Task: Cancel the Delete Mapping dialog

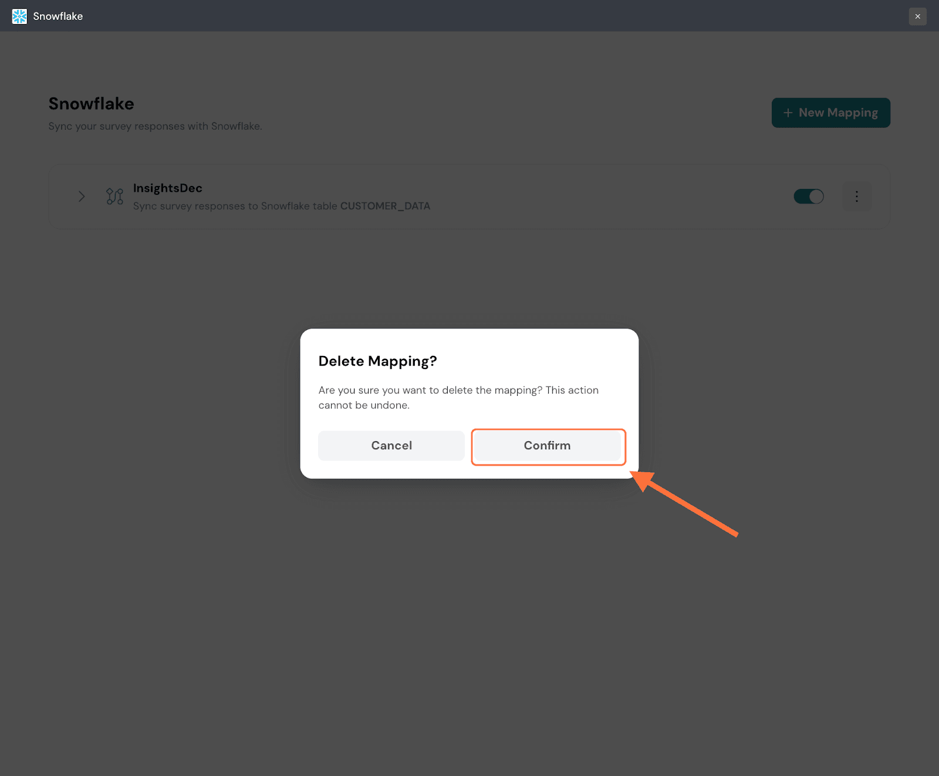Action: click(x=391, y=446)
